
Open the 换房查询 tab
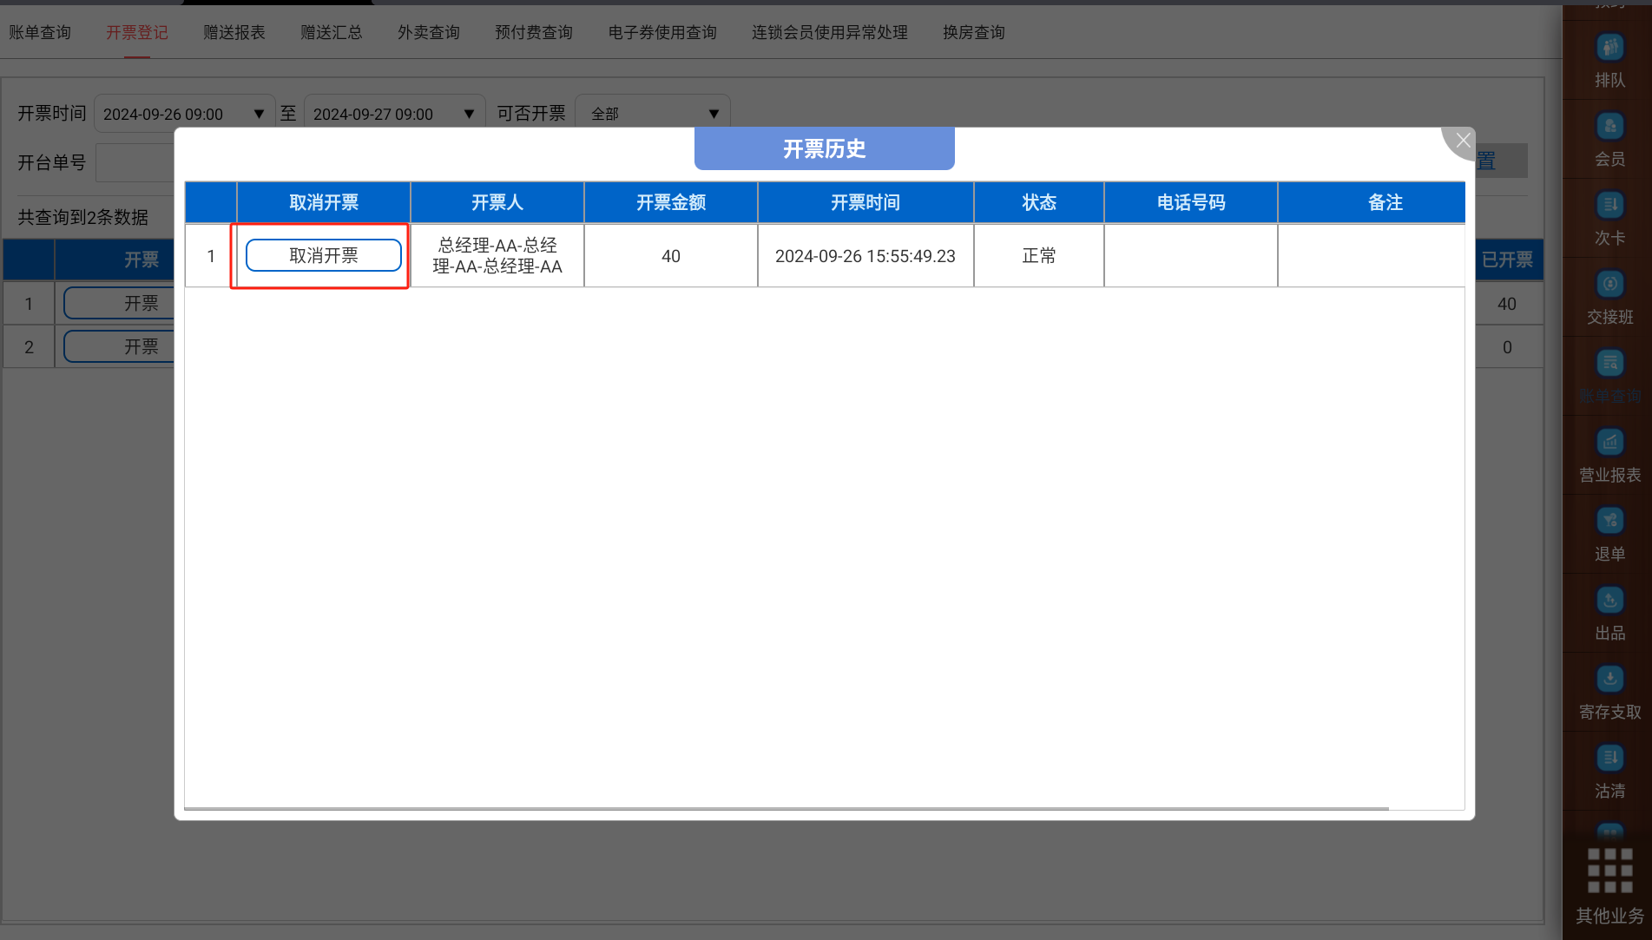point(974,32)
